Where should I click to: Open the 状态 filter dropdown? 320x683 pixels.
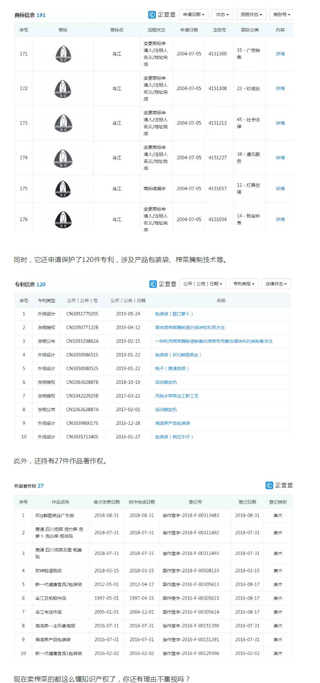pos(222,14)
